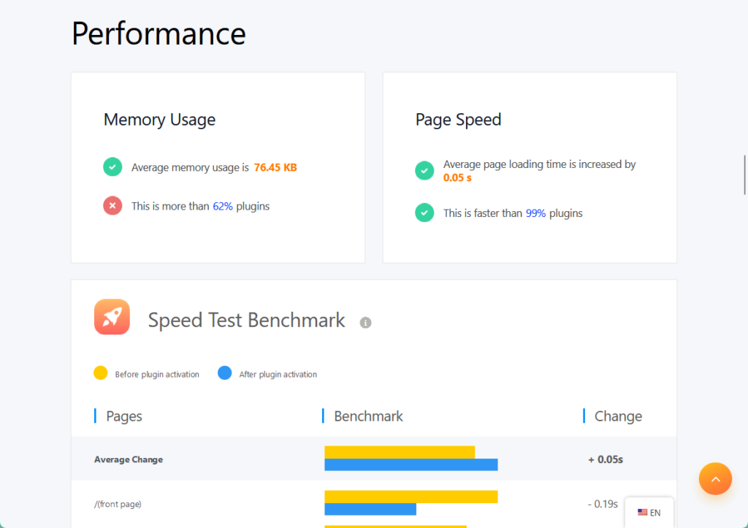The height and width of the screenshot is (528, 748).
Task: Click the Average Change row label
Action: click(x=129, y=459)
